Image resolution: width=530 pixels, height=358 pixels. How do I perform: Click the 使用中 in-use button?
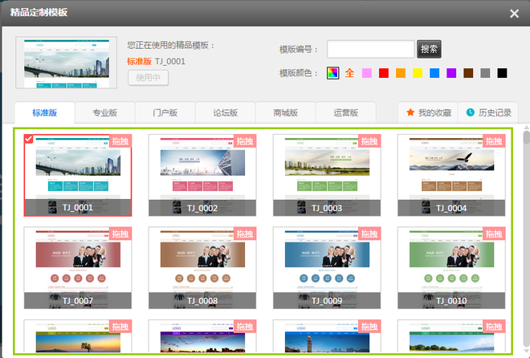tap(148, 78)
